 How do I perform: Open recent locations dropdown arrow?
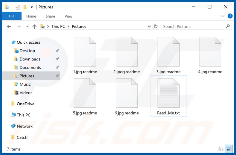tap(27, 27)
